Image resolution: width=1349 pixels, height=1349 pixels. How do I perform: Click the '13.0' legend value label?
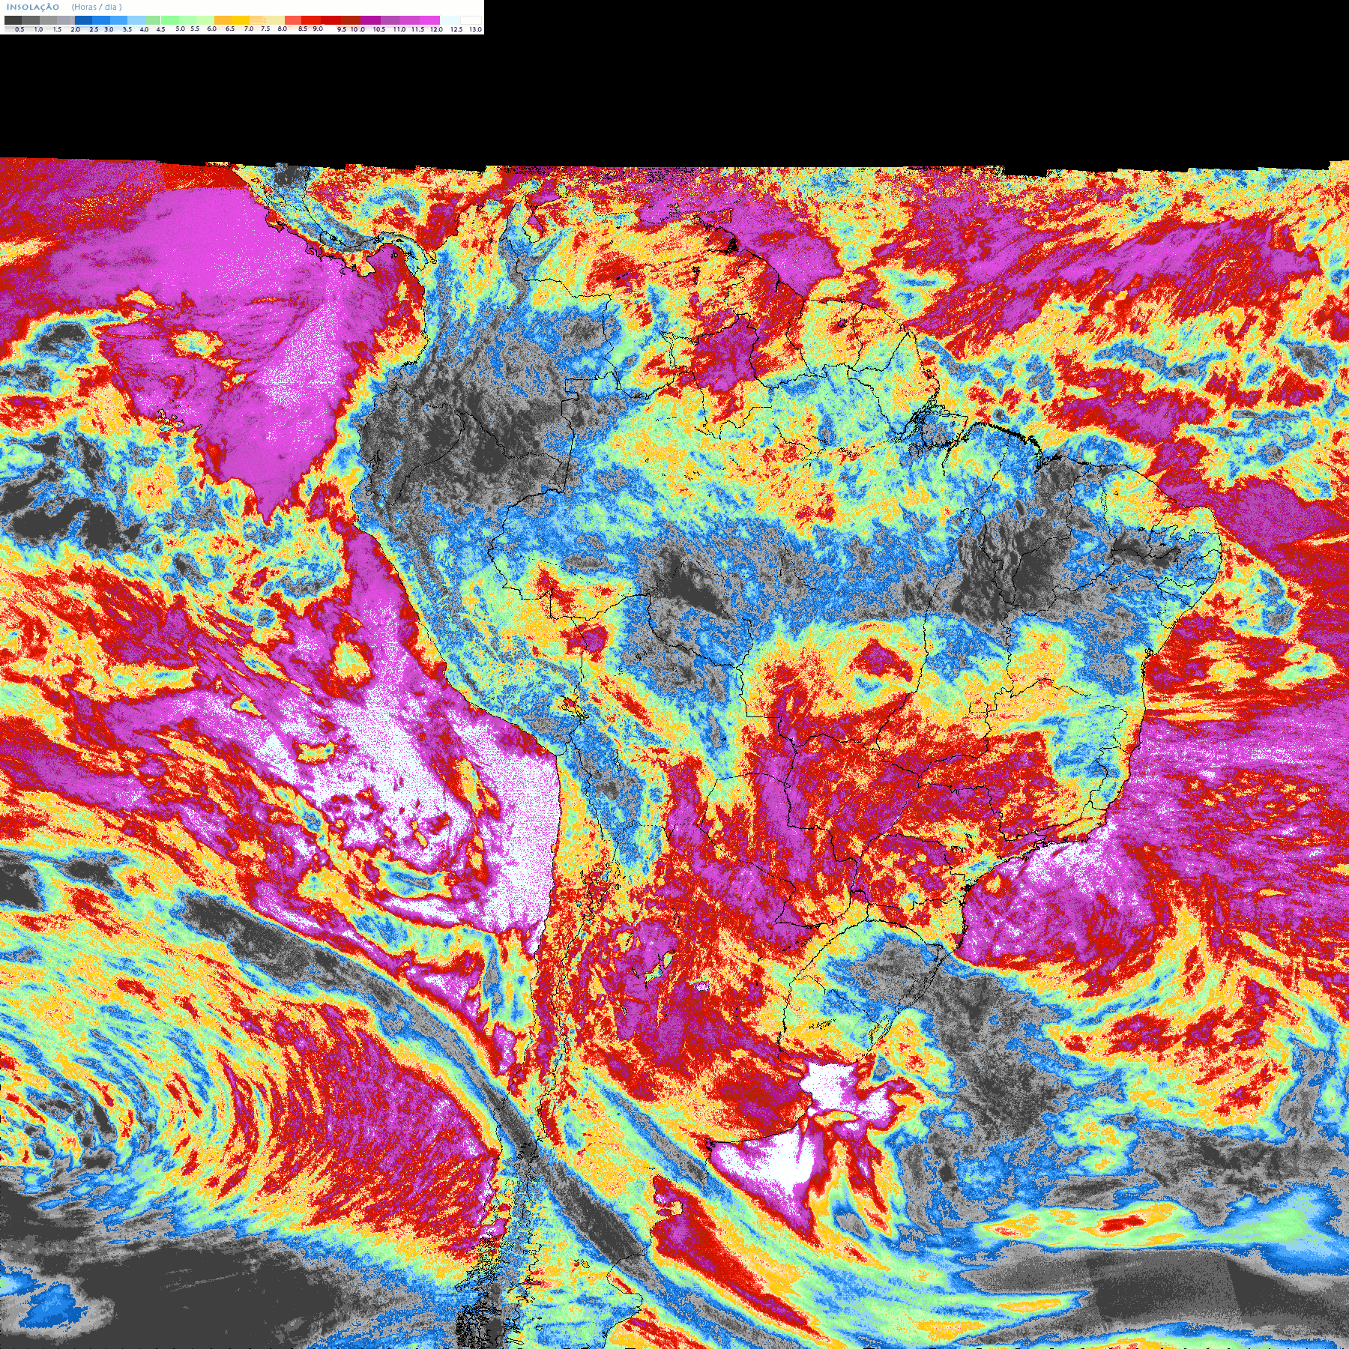click(x=475, y=29)
